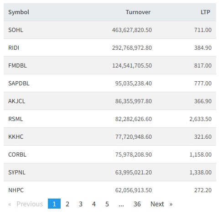Open page 5 of results

pyautogui.click(x=107, y=204)
